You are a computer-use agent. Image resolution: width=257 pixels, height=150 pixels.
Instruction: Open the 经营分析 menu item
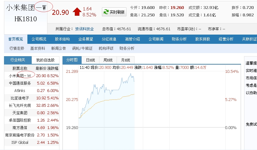[x=226, y=39]
